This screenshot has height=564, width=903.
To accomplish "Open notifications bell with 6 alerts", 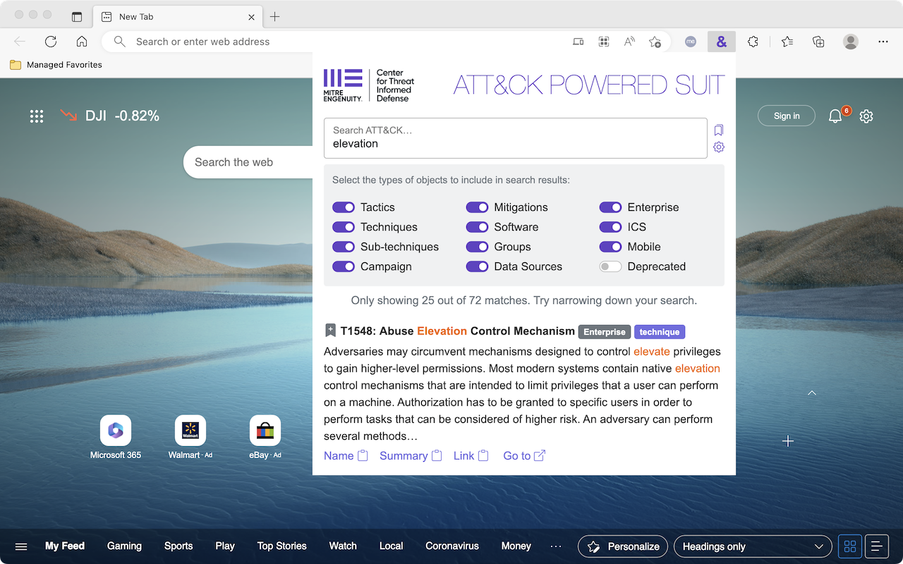I will point(835,116).
